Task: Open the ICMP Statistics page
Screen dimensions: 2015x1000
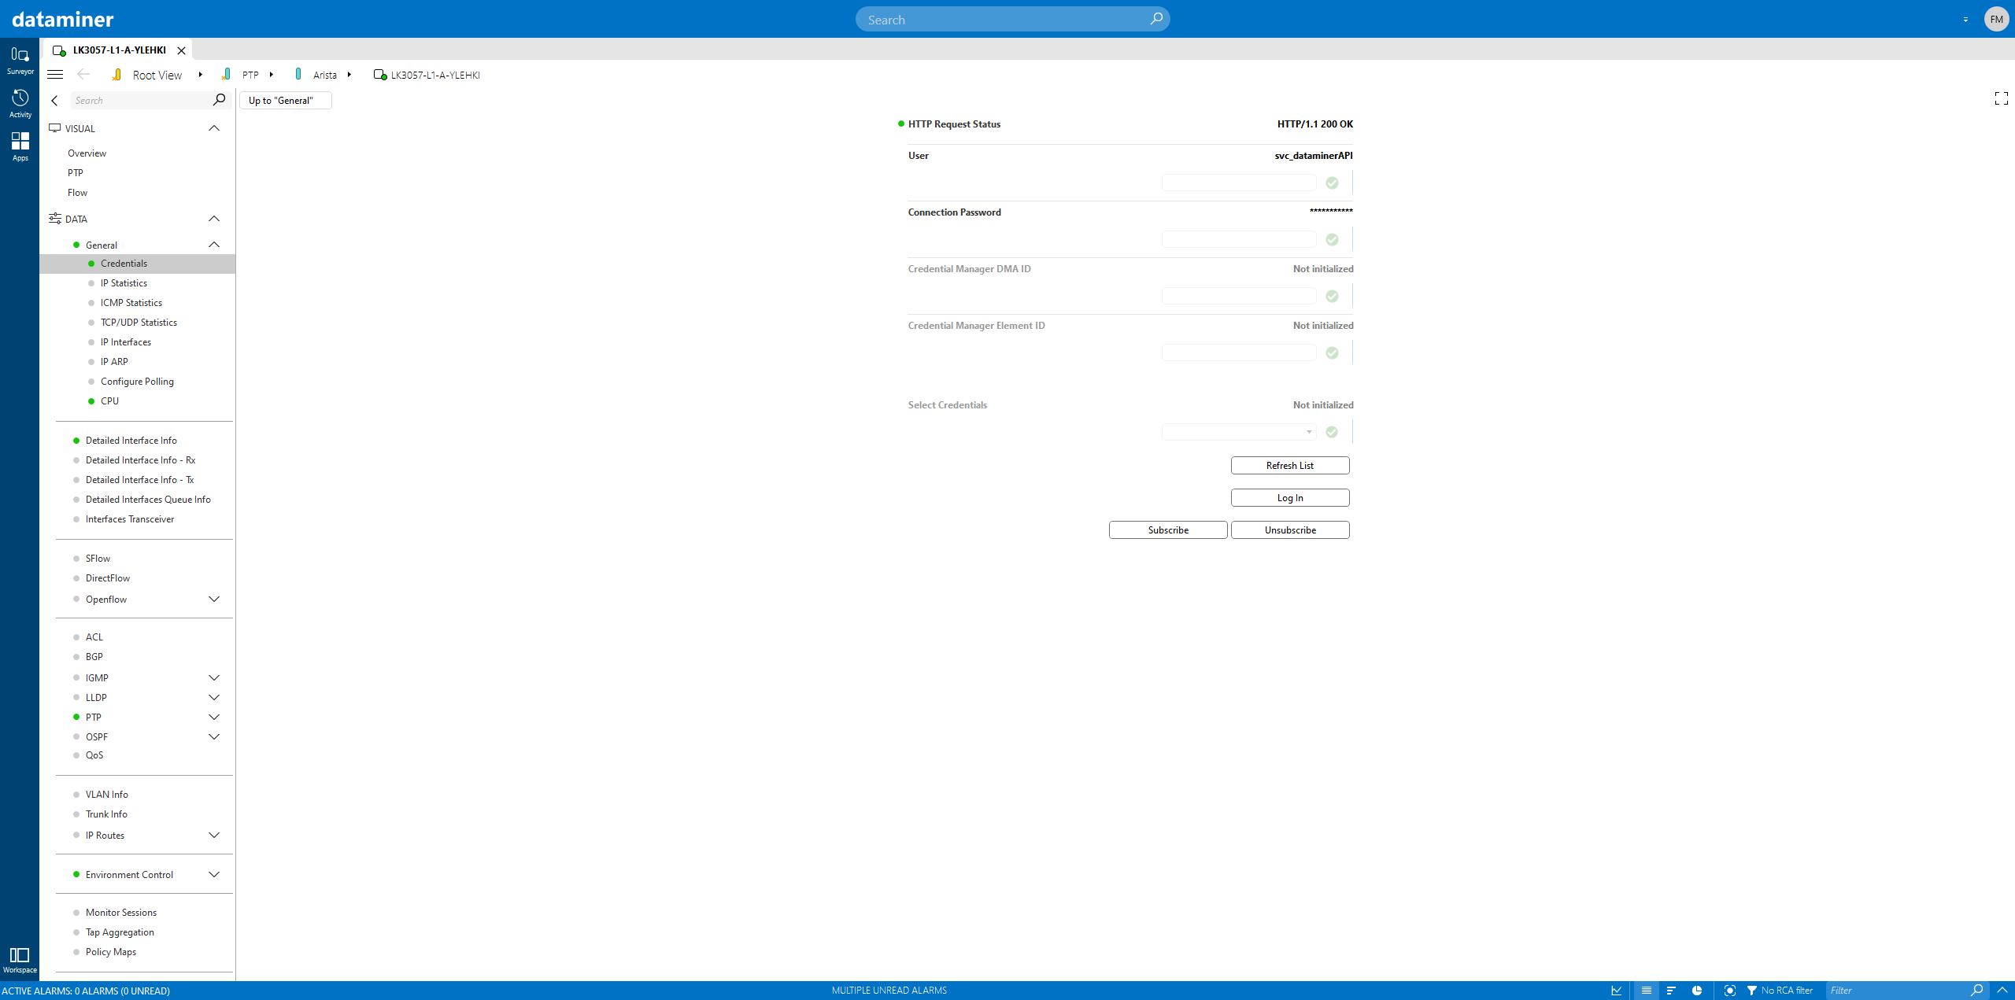Action: pos(131,303)
